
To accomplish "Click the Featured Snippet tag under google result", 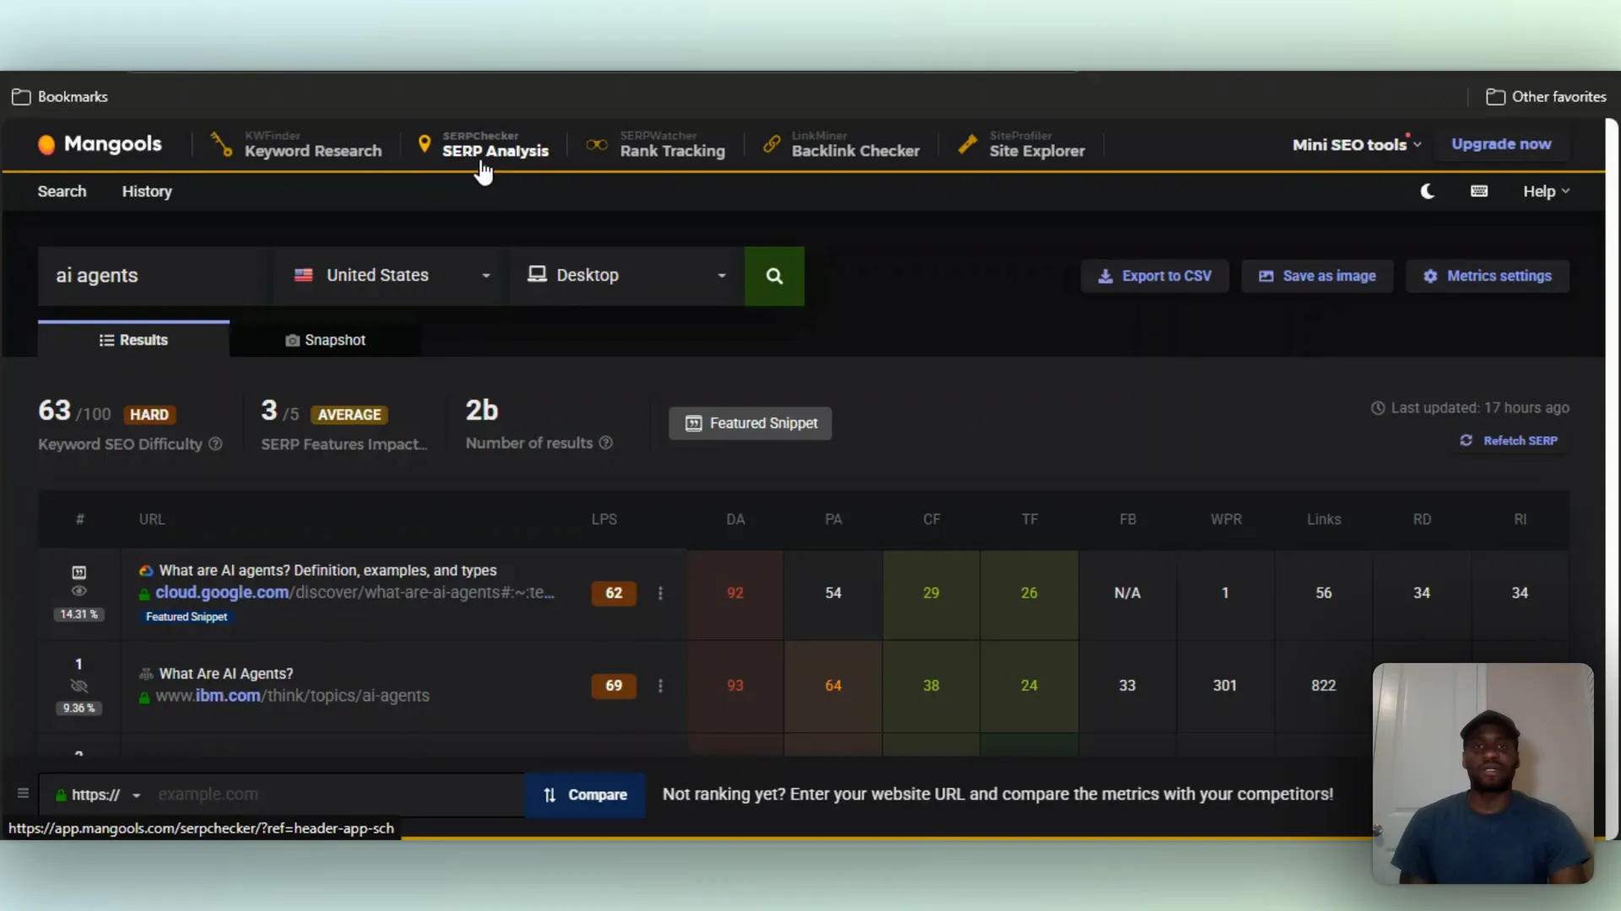I will [x=187, y=617].
